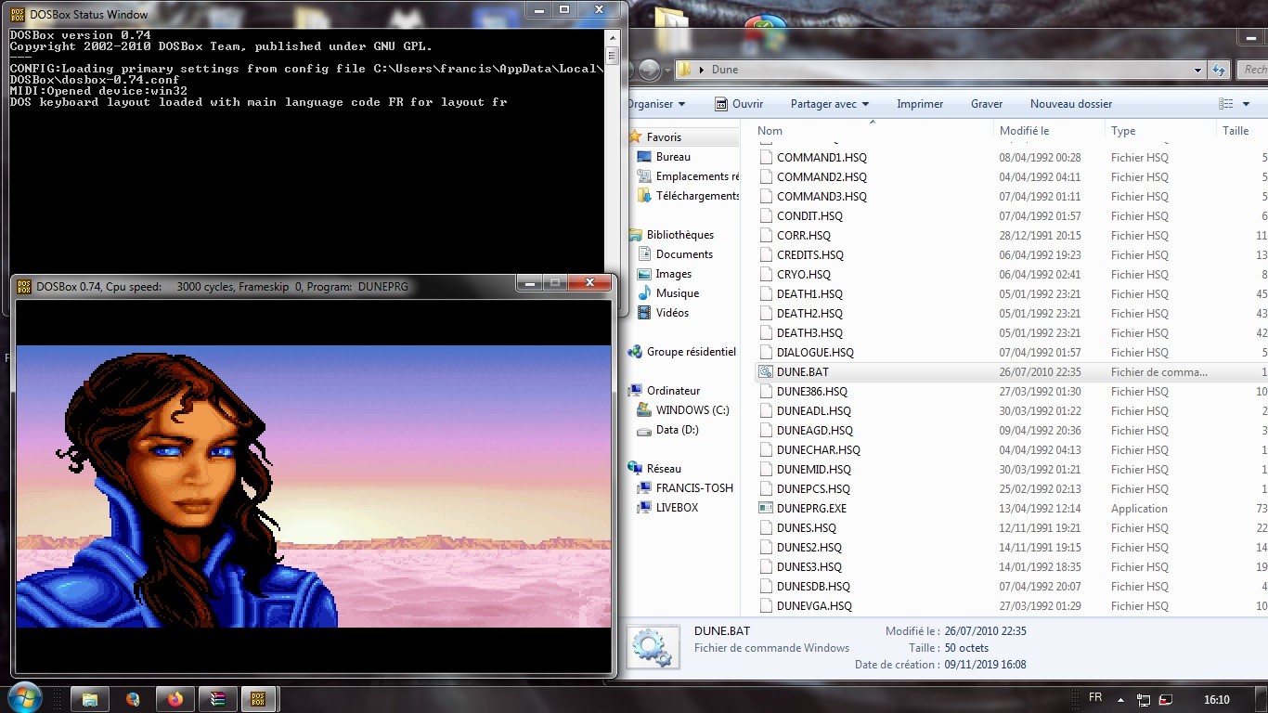Open the Partager avec dropdown
1268x713 pixels.
pos(830,104)
